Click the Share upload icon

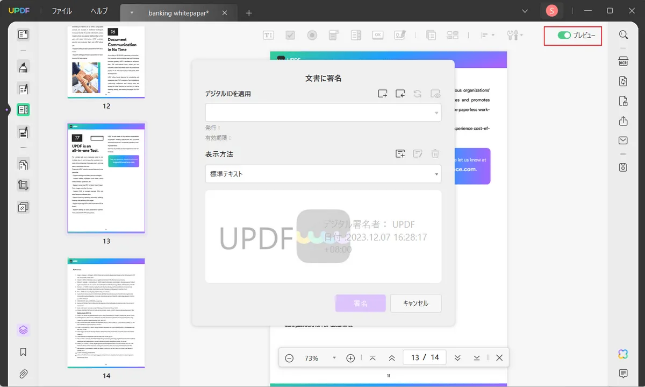point(623,121)
